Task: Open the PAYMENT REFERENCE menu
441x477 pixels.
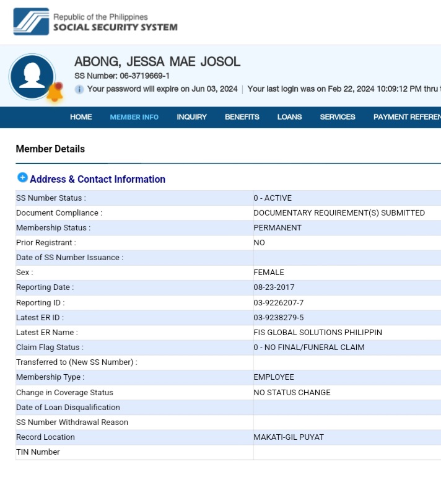Action: point(406,117)
